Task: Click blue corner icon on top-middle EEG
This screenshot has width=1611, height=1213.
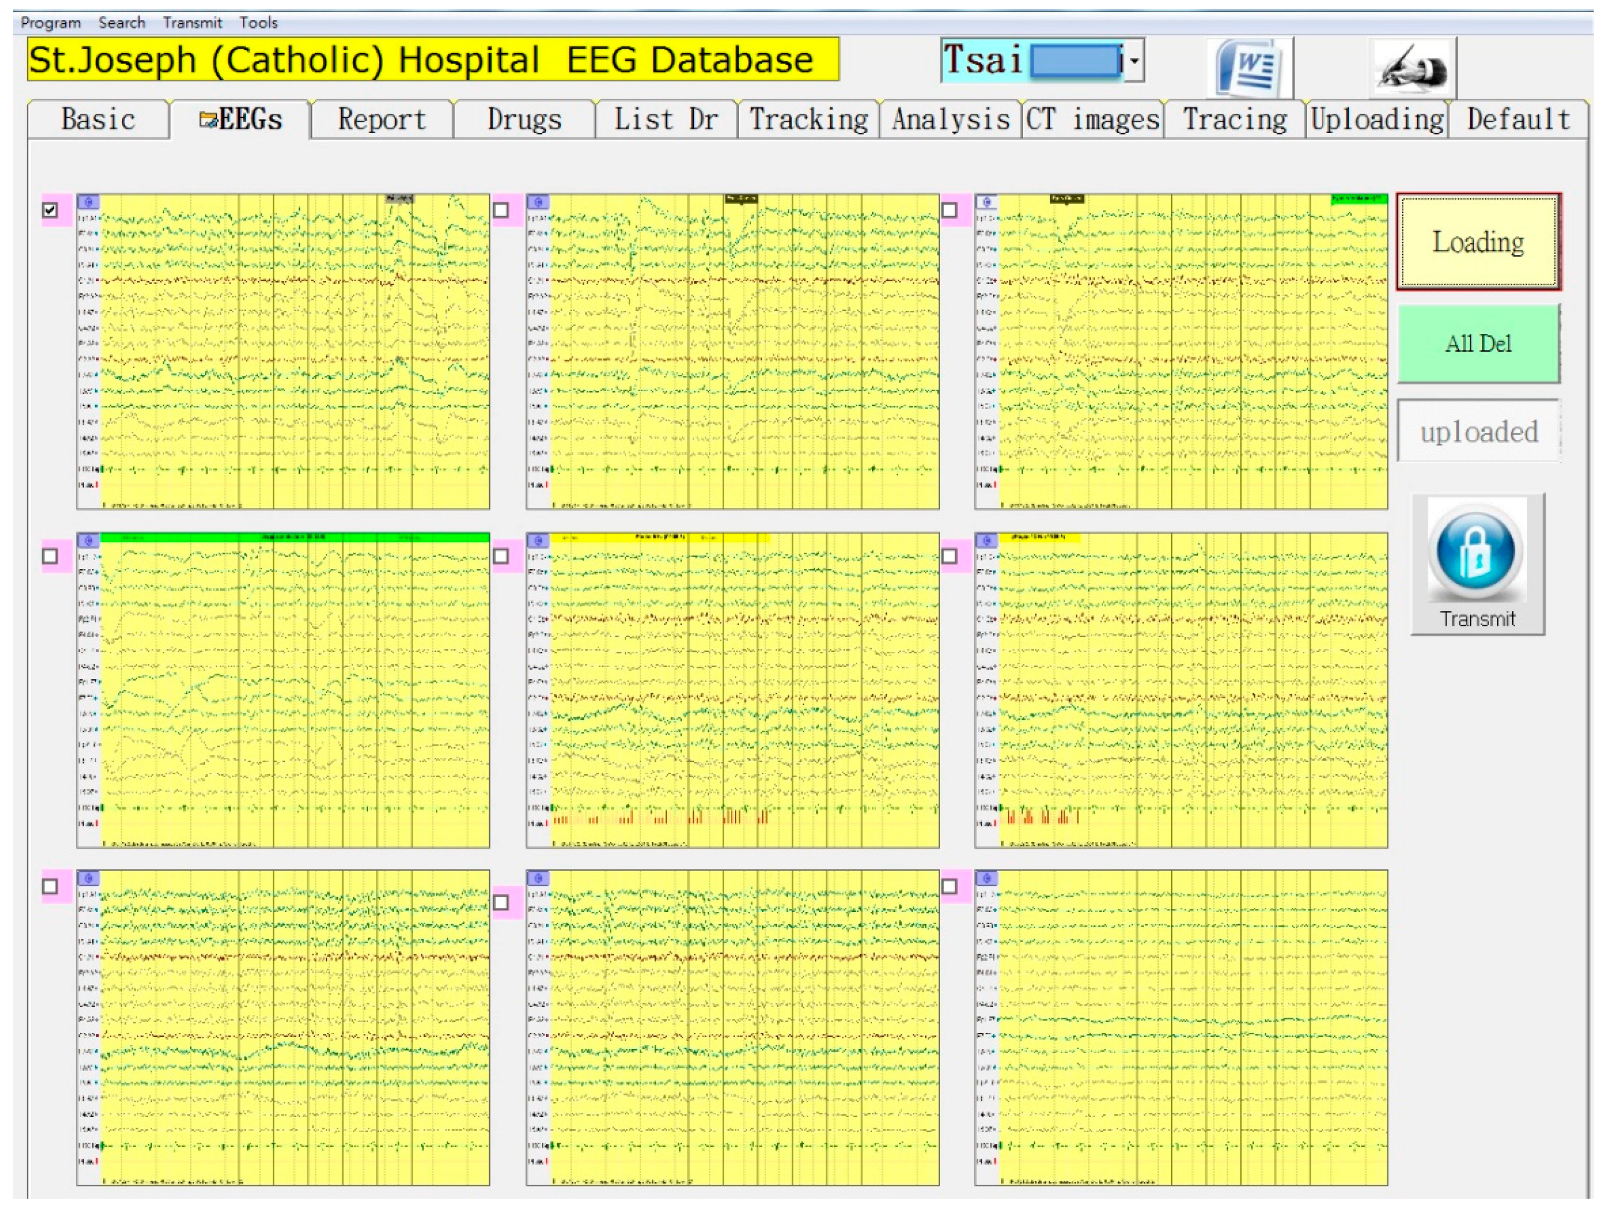Action: pos(538,202)
